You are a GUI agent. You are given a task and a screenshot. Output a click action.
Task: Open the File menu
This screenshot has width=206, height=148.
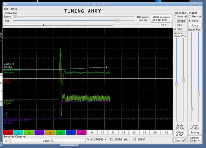6,9
